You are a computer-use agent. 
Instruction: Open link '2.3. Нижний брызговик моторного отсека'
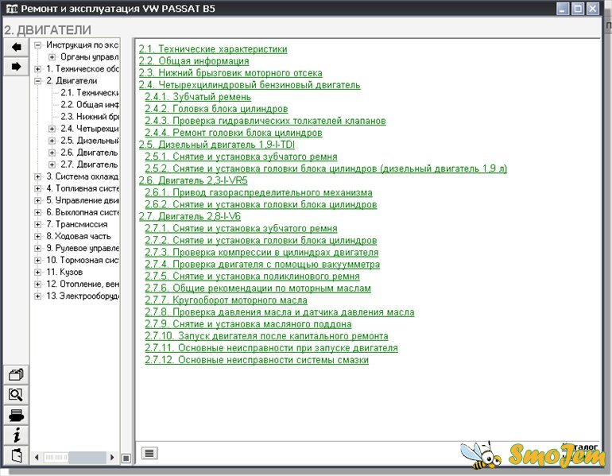(230, 73)
